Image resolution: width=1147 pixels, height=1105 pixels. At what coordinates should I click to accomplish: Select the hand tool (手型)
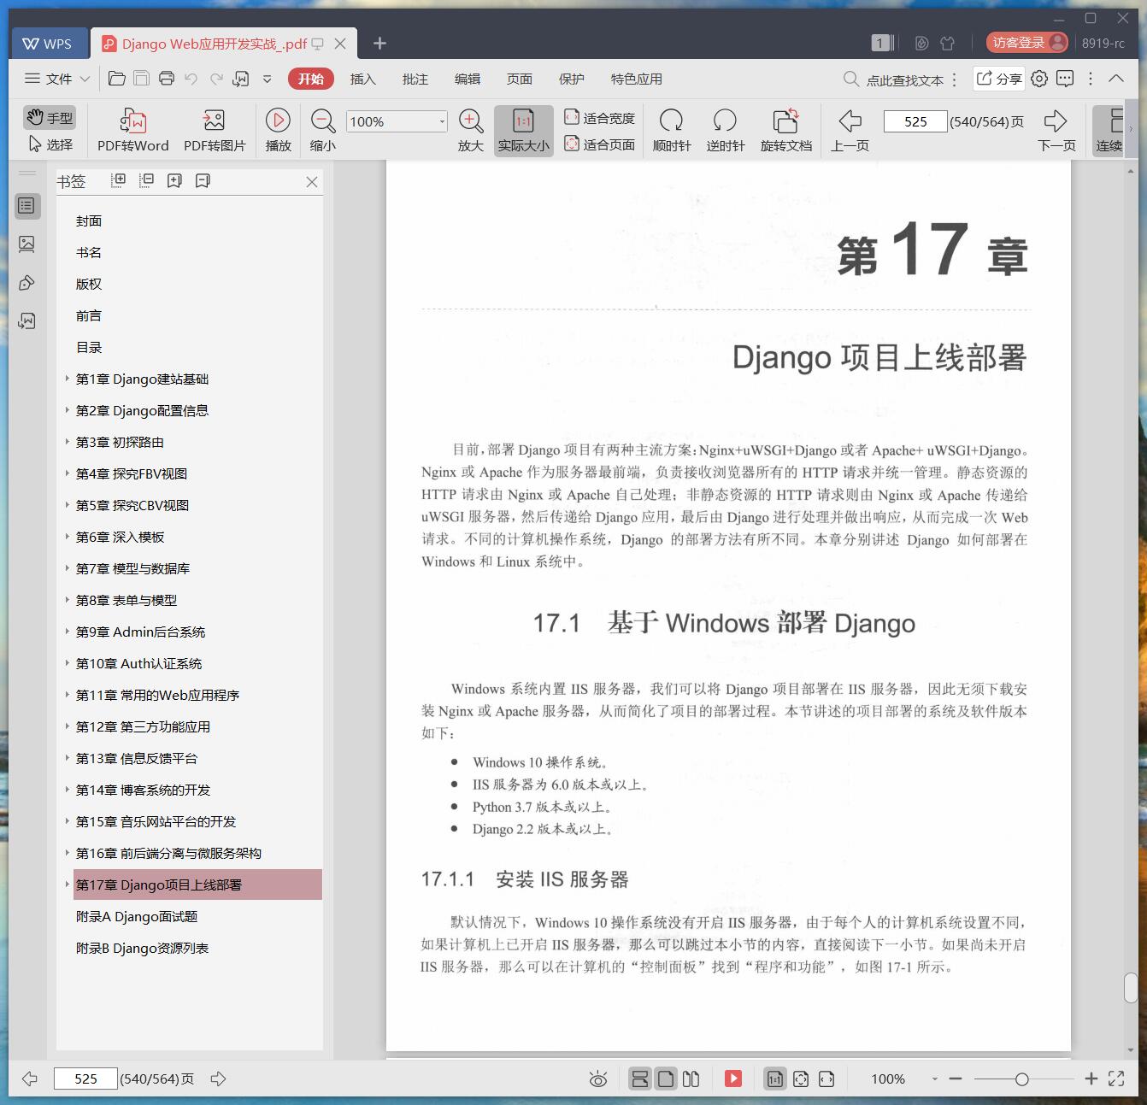[x=50, y=118]
